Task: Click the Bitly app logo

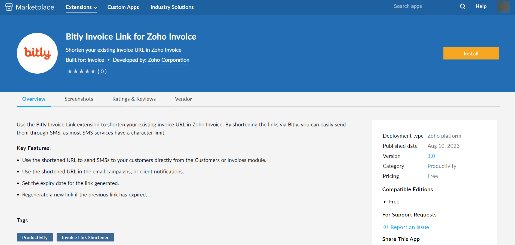Action: 37,53
